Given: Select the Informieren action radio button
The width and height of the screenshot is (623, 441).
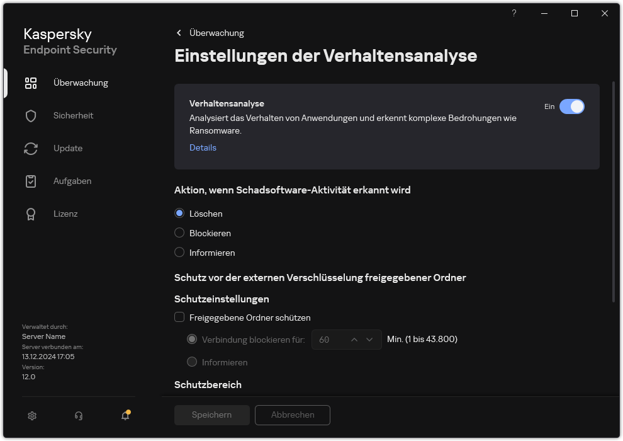Looking at the screenshot, I should (178, 252).
